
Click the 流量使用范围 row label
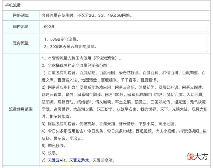pyautogui.click(x=21, y=109)
